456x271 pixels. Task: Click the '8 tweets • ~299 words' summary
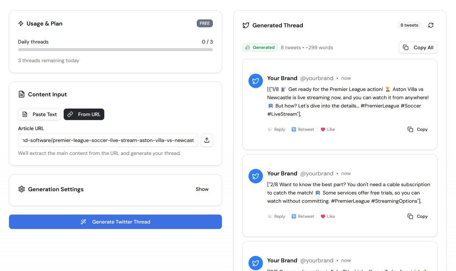coord(307,47)
